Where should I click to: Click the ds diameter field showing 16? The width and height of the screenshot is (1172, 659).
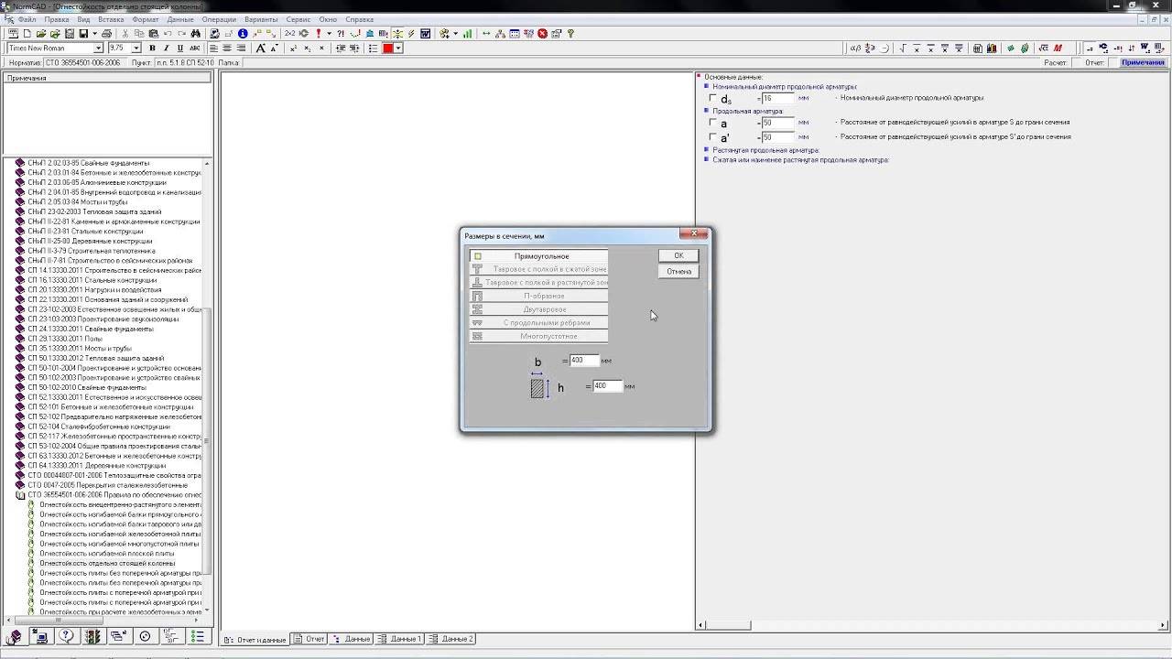(777, 98)
